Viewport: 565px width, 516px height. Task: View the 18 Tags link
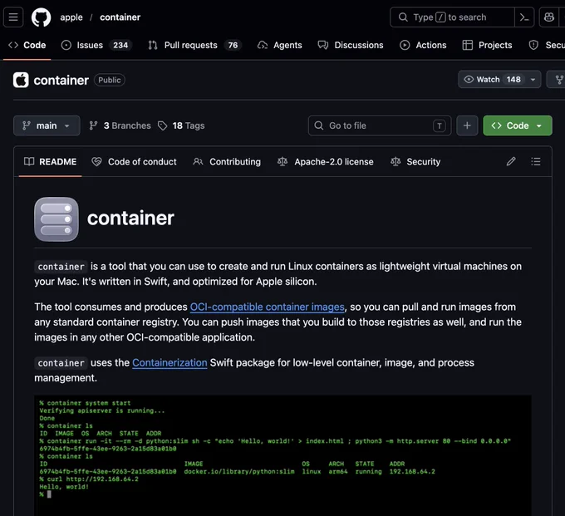[181, 125]
